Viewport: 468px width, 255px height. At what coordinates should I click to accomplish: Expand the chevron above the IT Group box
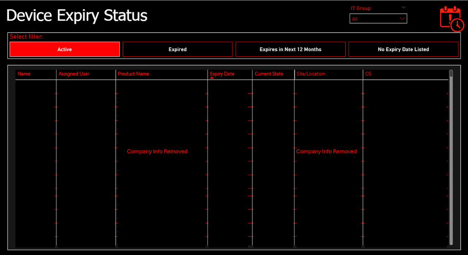click(404, 7)
